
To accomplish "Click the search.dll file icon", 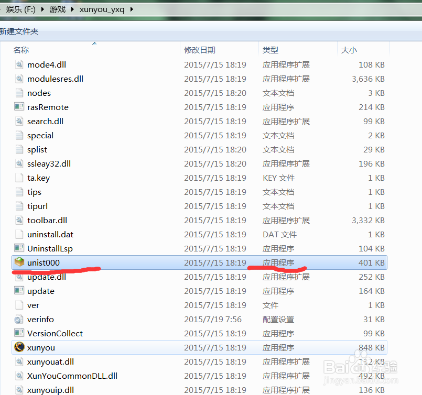I will (x=19, y=121).
